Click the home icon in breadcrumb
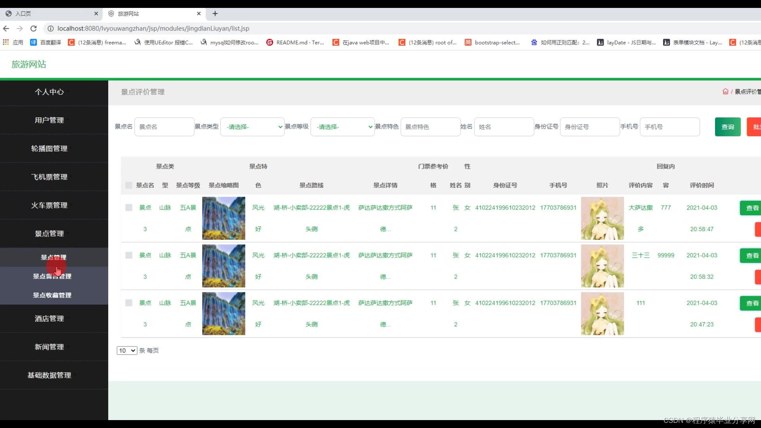This screenshot has height=428, width=761. pos(725,92)
